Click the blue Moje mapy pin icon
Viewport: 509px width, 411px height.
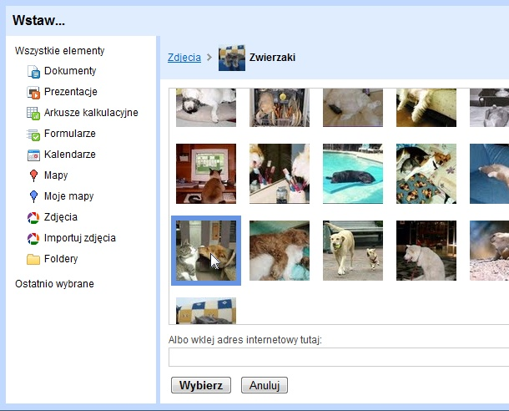[33, 196]
